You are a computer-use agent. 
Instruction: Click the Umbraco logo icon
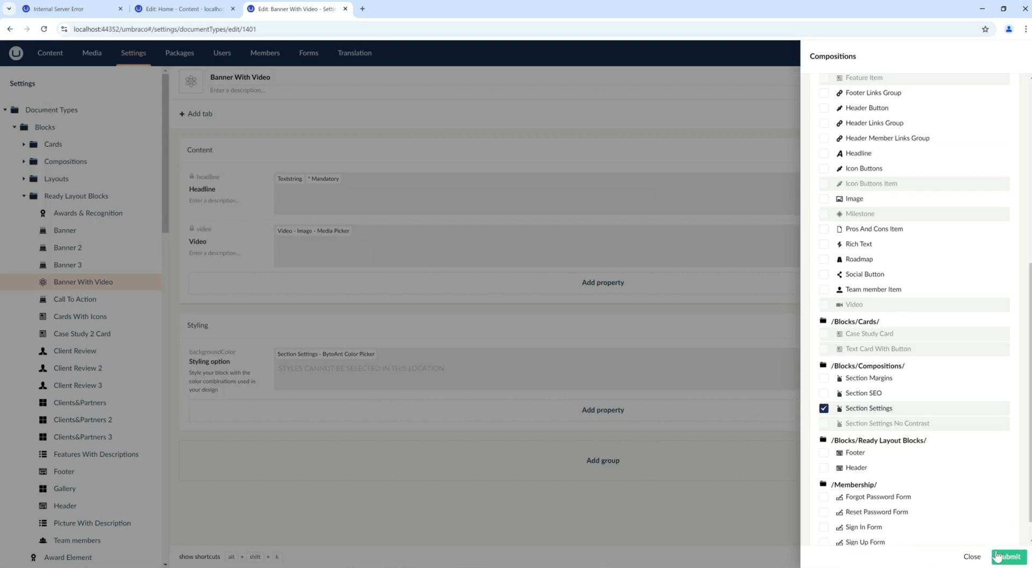[16, 53]
